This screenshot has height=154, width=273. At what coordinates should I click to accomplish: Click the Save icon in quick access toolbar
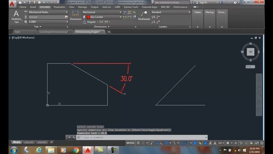point(29,2)
